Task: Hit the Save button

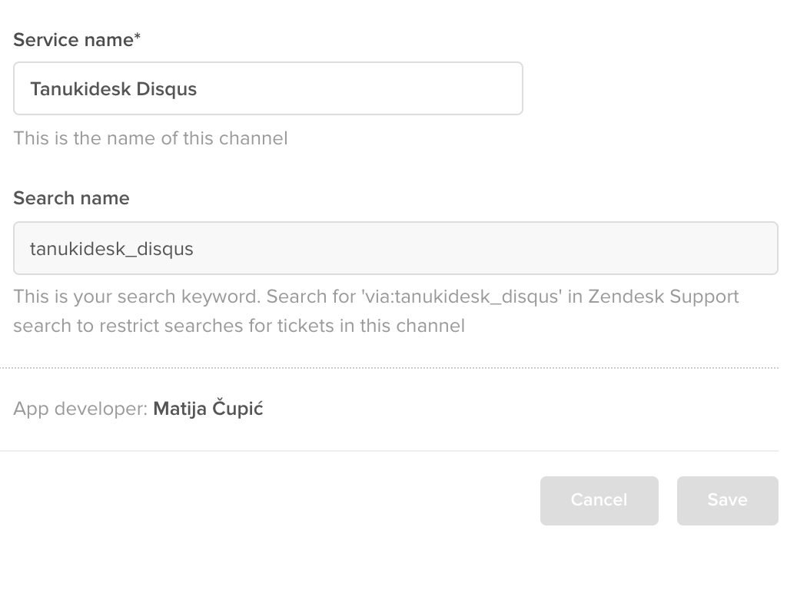Action: (727, 500)
